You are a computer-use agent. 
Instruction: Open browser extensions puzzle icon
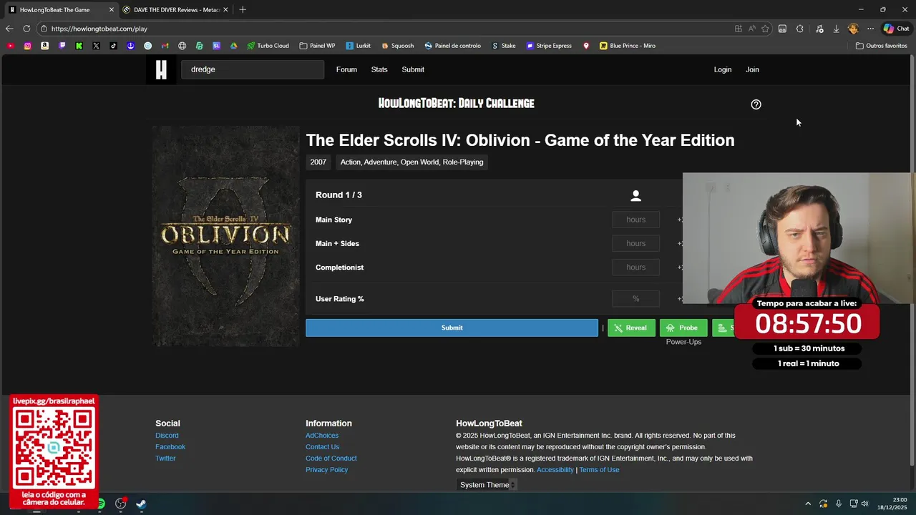point(799,29)
